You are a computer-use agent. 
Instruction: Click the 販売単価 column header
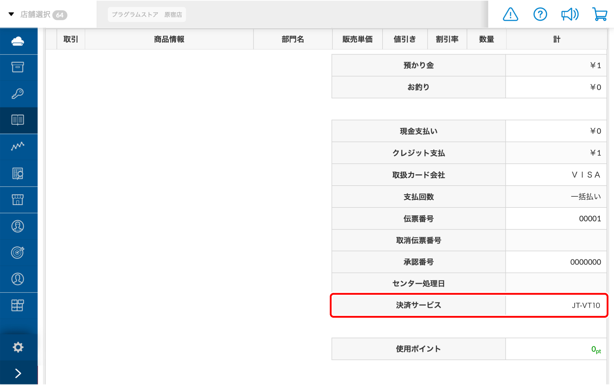[x=357, y=39]
